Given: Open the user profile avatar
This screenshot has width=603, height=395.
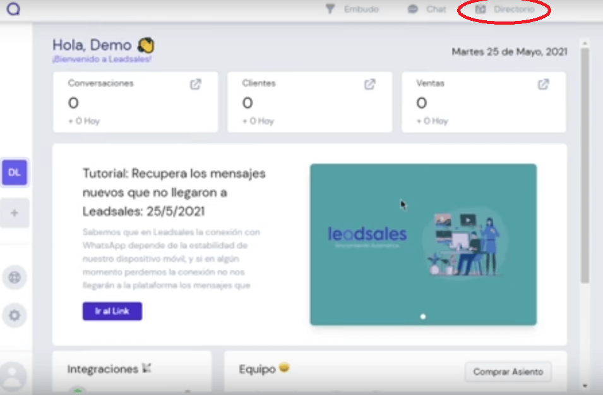Looking at the screenshot, I should [13, 377].
